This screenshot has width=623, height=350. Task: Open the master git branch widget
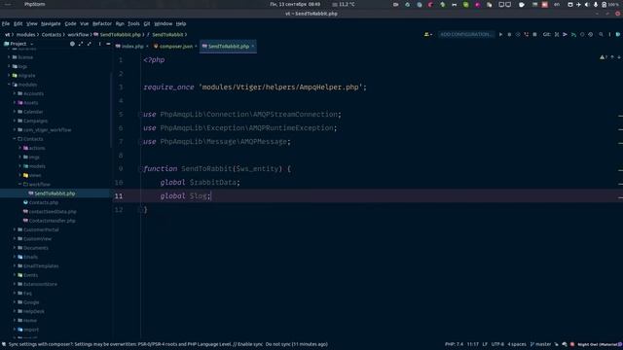tap(541, 344)
